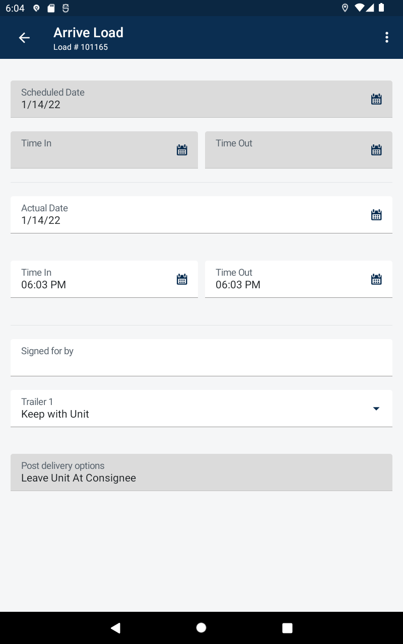This screenshot has height=644, width=403.
Task: Open Android Recents square button
Action: point(287,627)
